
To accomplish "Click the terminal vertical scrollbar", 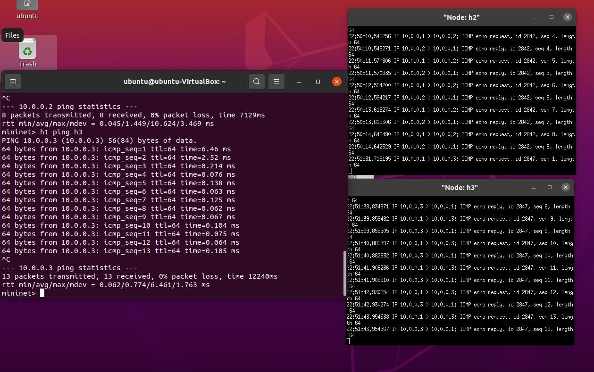I will 345,273.
